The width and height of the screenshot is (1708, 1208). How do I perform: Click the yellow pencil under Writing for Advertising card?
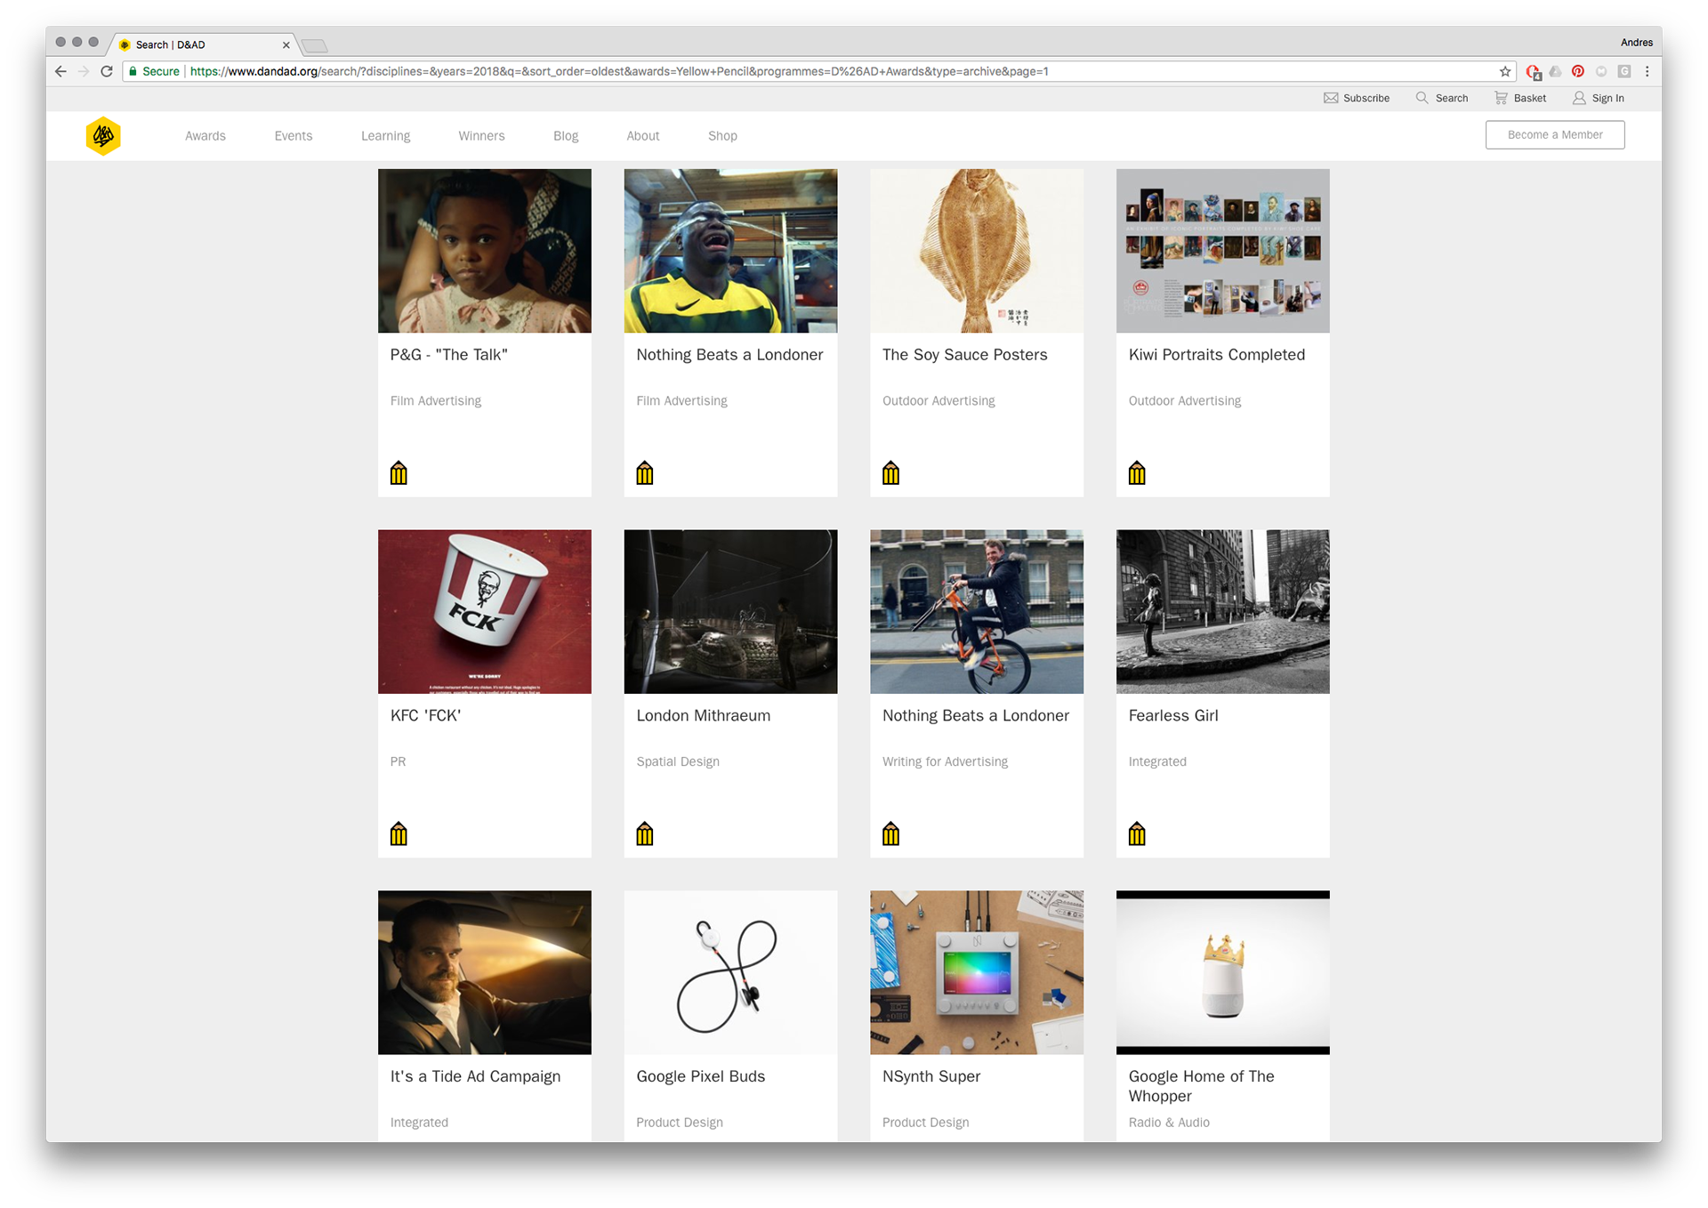coord(890,834)
